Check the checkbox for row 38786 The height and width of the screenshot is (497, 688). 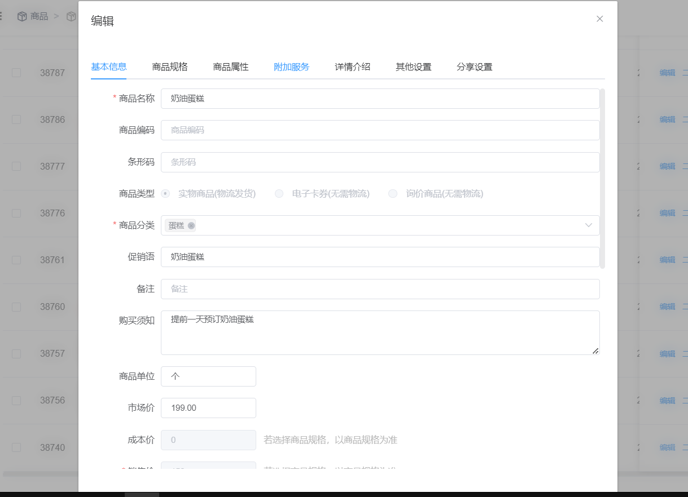[x=16, y=119]
